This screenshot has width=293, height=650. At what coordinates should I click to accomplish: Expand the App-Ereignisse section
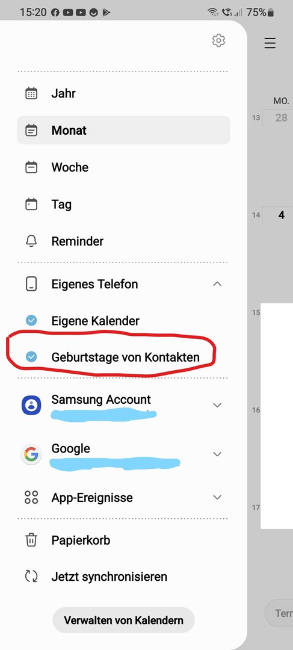pos(217,497)
